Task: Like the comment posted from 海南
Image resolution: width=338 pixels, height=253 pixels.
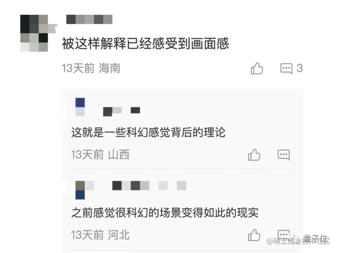Action: coord(257,69)
